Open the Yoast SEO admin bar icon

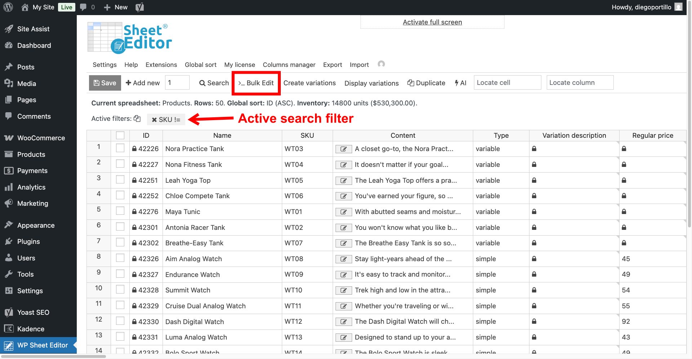139,7
